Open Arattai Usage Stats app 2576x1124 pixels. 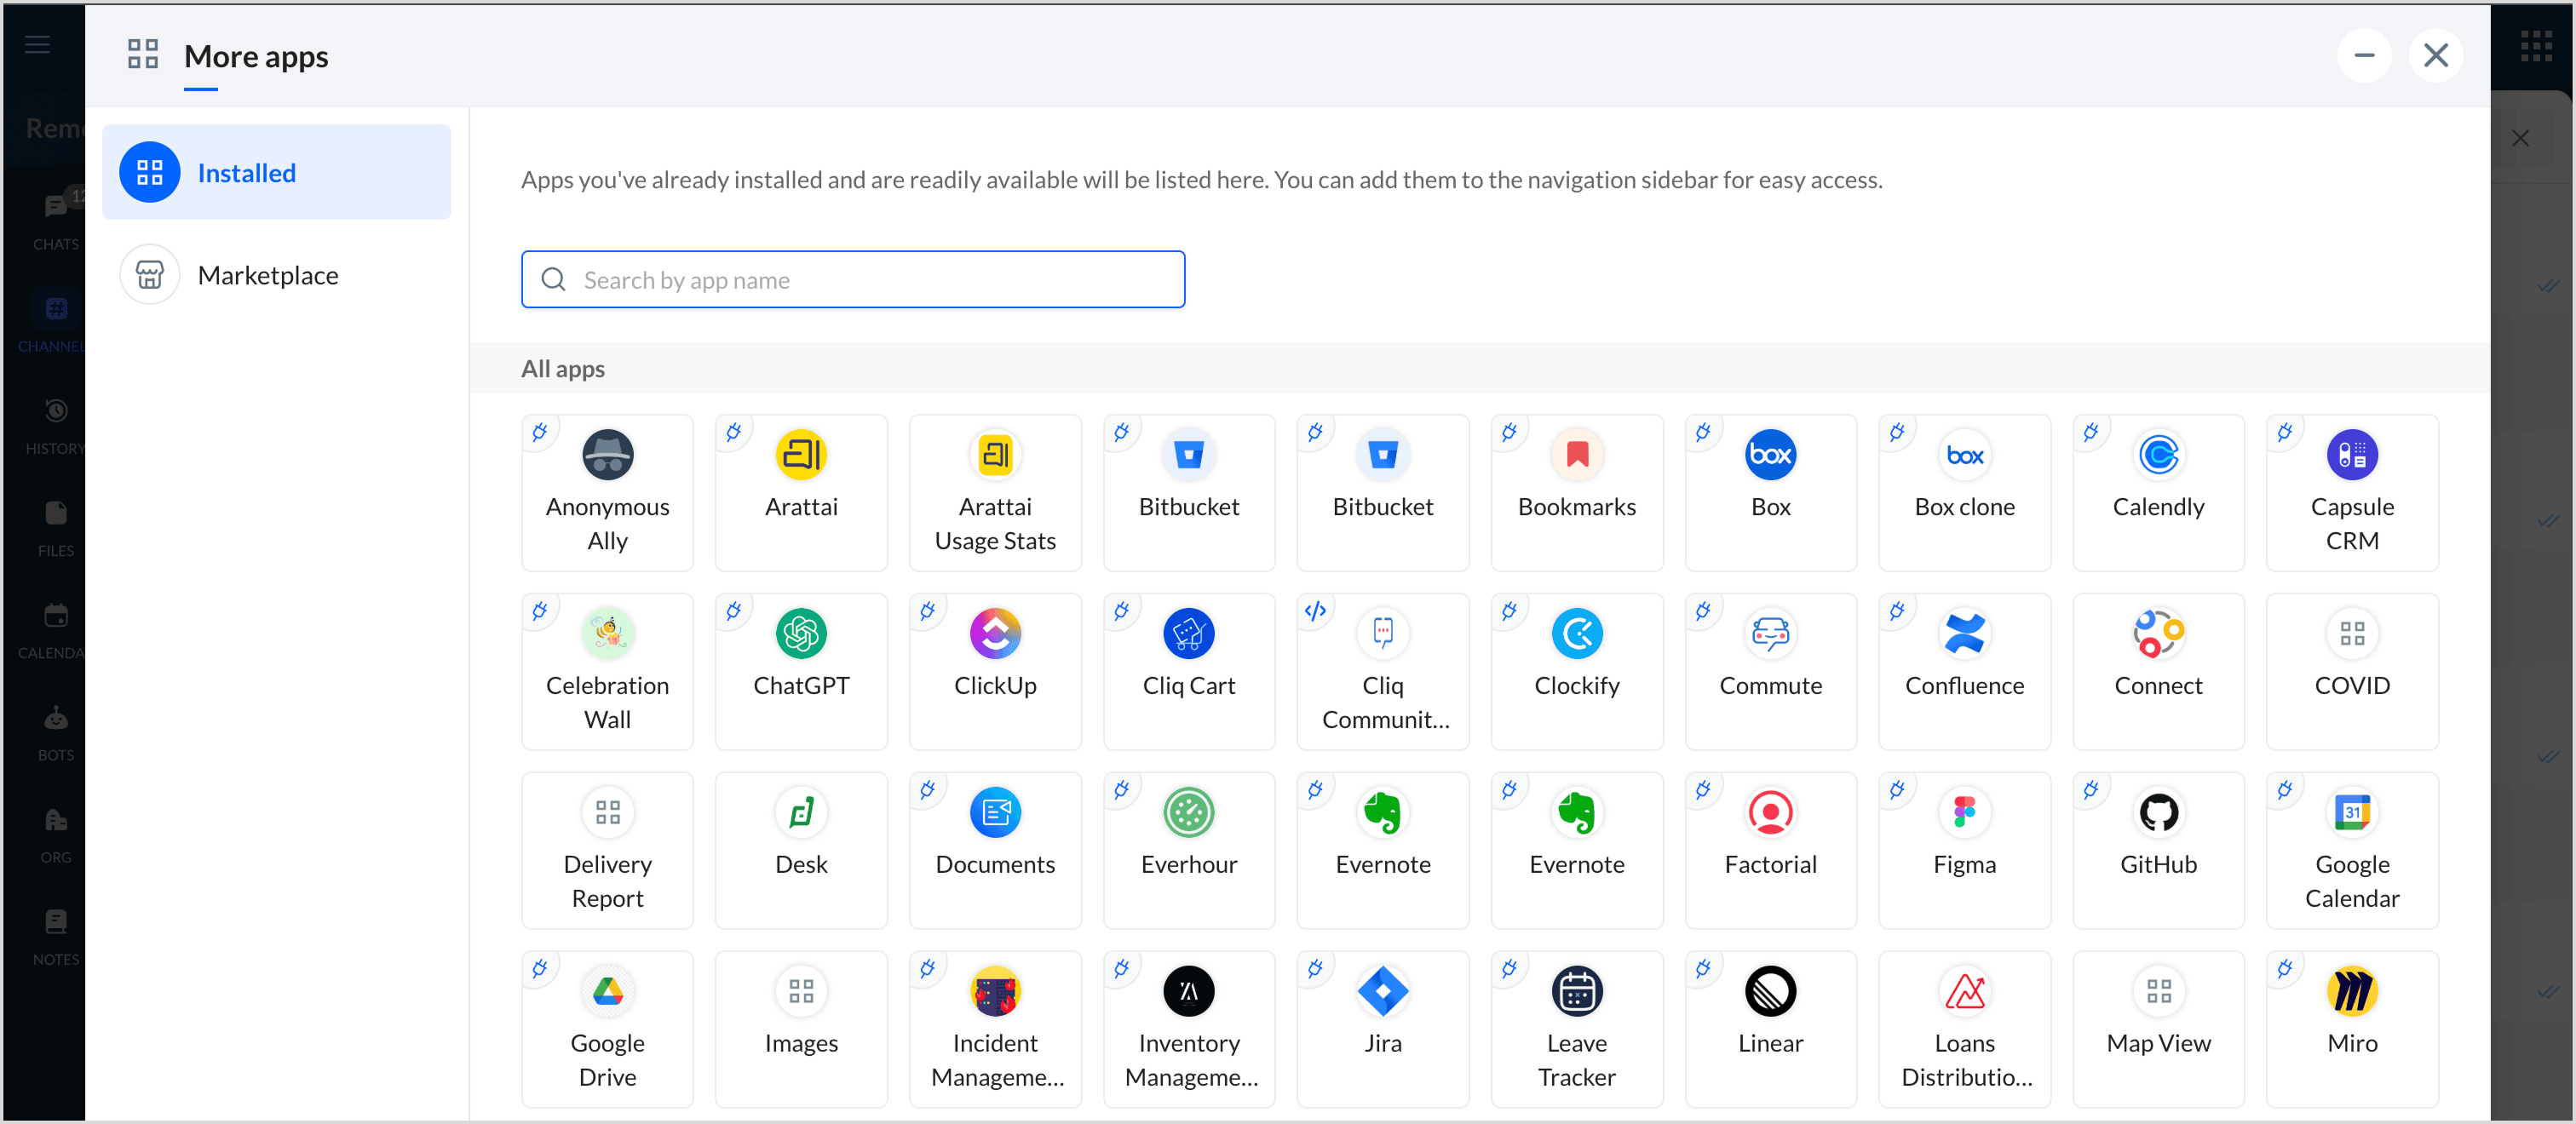click(x=995, y=493)
